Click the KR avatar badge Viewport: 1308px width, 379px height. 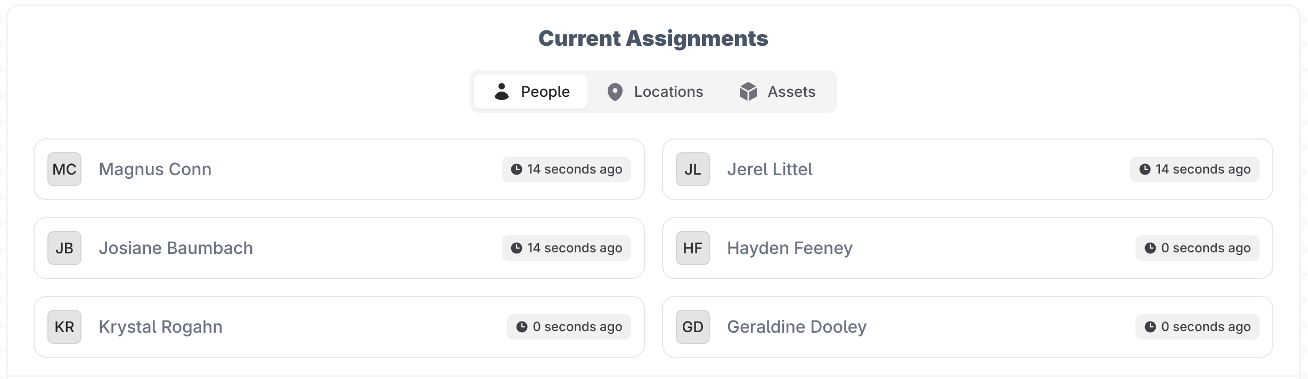coord(64,327)
